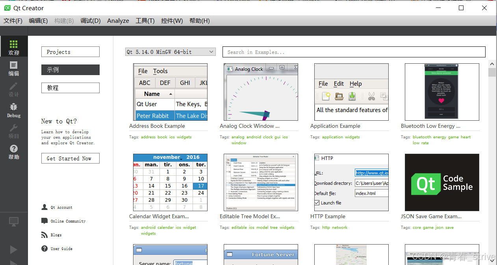Click the 'clock' tag under Analog Clock

click(268, 137)
